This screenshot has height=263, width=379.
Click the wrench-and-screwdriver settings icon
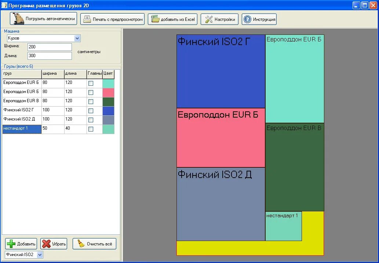click(209, 19)
